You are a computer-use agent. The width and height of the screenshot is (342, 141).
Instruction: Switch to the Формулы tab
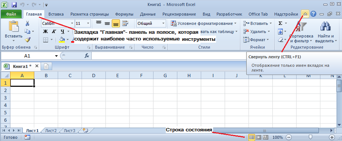124,14
